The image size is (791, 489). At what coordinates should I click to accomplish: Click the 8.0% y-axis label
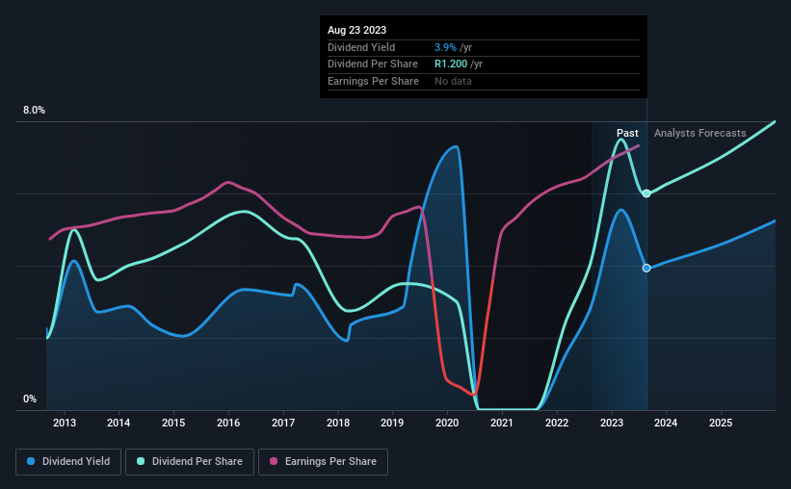coord(34,111)
